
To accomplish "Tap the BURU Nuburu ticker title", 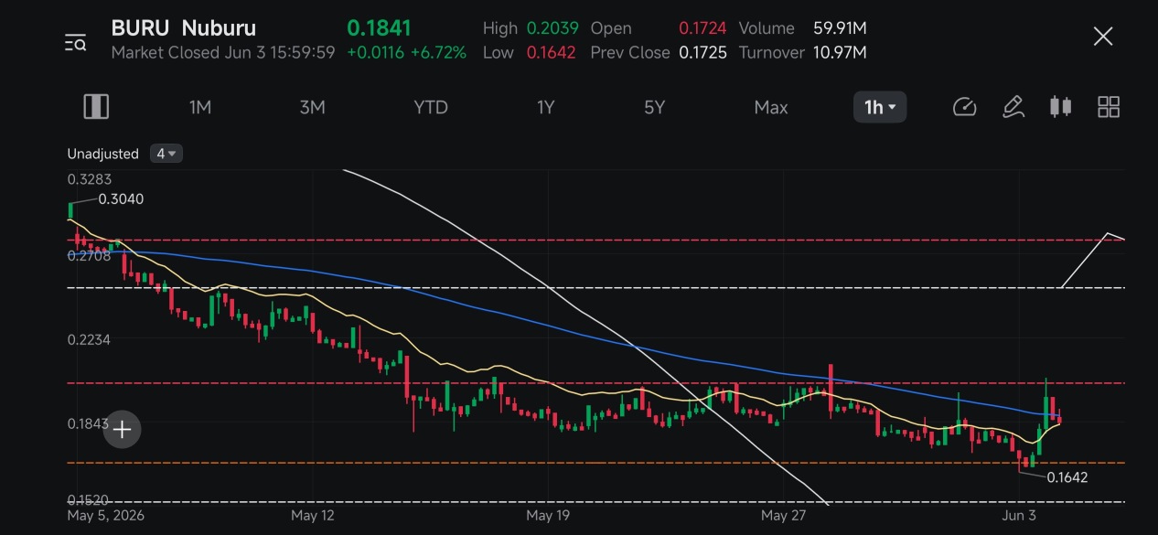I will [x=184, y=28].
